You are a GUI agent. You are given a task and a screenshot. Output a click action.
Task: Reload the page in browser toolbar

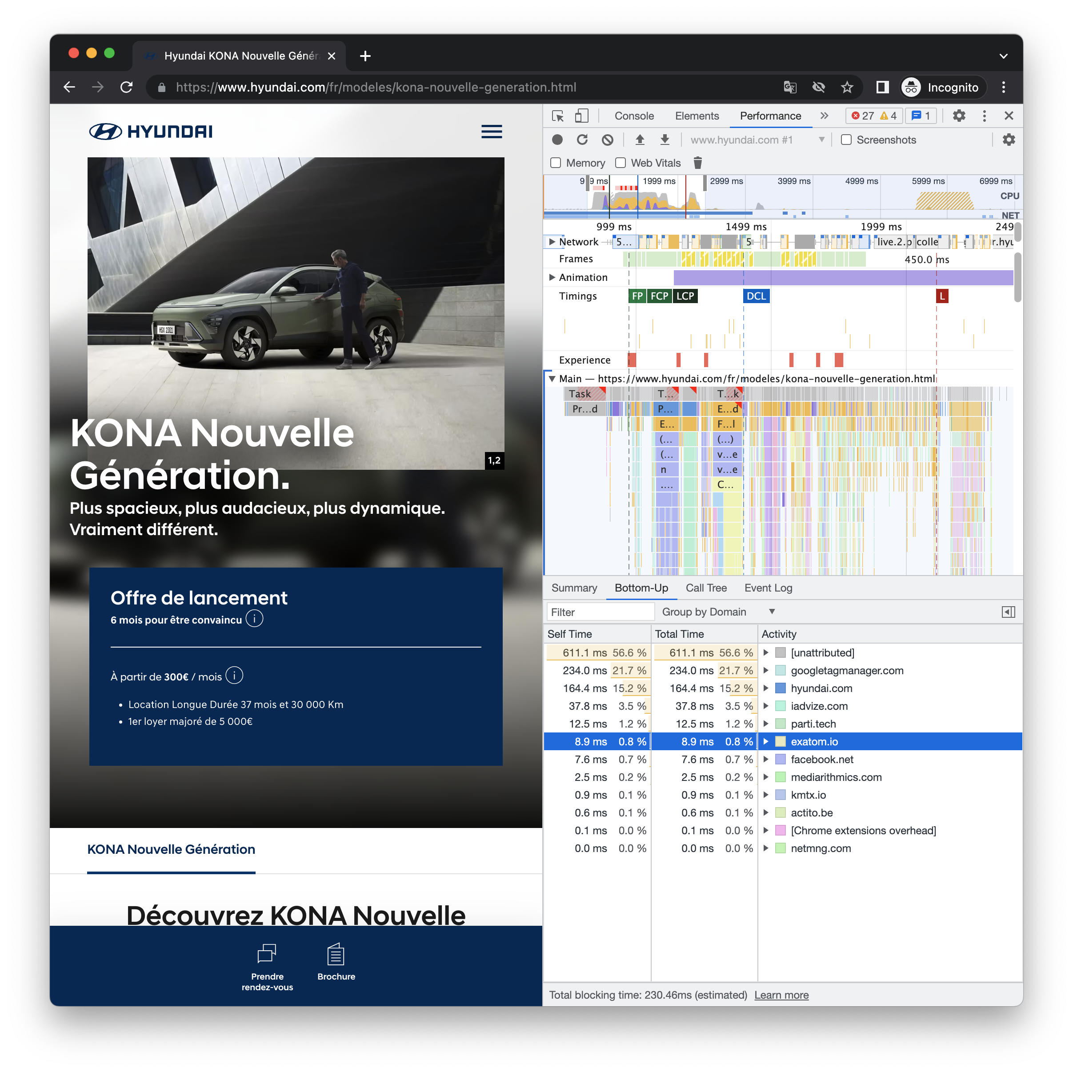(x=127, y=87)
